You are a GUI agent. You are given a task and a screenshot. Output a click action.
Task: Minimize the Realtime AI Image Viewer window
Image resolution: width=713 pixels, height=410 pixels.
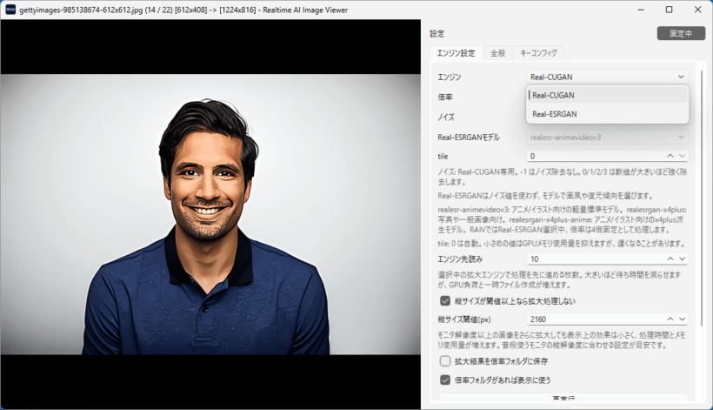641,10
